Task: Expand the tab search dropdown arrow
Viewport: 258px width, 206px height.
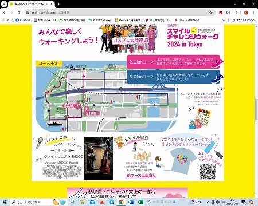Action: [x=4, y=4]
